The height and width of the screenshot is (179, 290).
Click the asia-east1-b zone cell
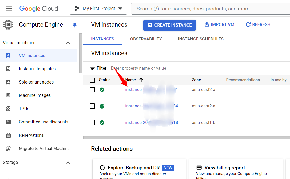(x=204, y=122)
